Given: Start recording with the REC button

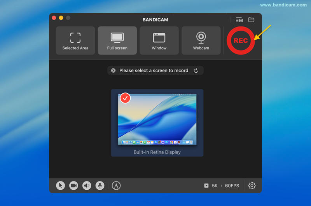Looking at the screenshot, I should (x=241, y=40).
